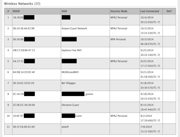The height and width of the screenshot is (137, 180).
Task: Click the Sheraton Guest SSID
Action: [x=70, y=105]
